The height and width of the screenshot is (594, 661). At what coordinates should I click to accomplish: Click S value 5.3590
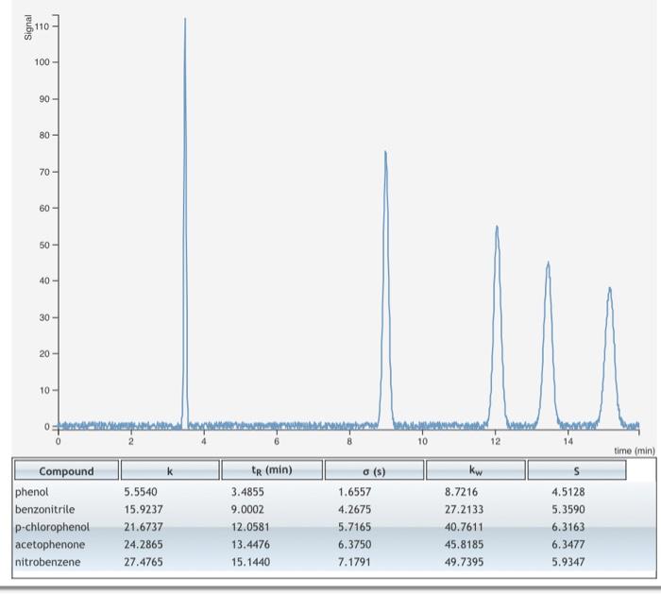(x=568, y=509)
